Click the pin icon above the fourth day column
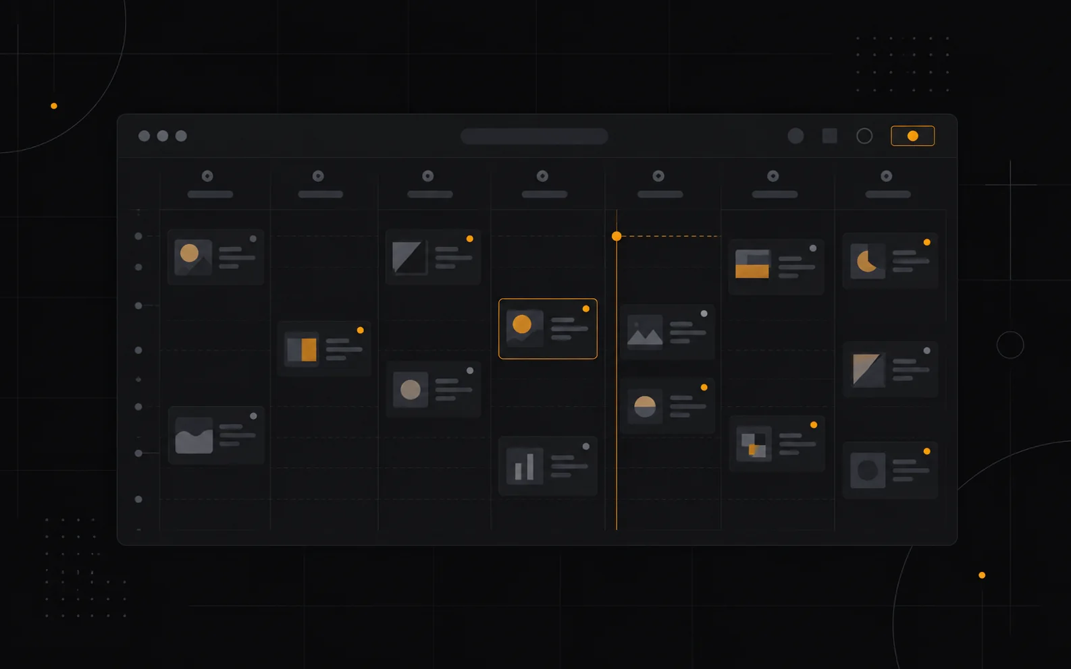The height and width of the screenshot is (669, 1071). [x=542, y=176]
